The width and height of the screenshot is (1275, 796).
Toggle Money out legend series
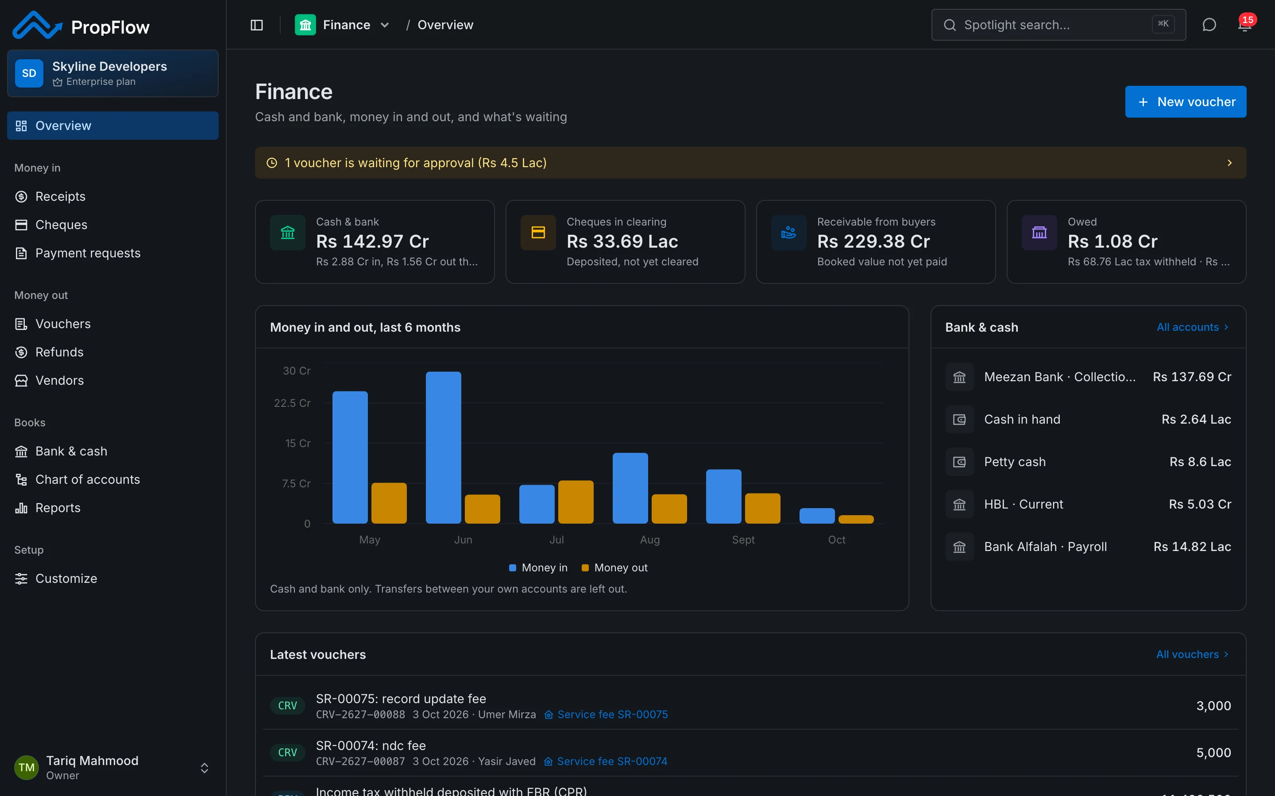(x=614, y=567)
